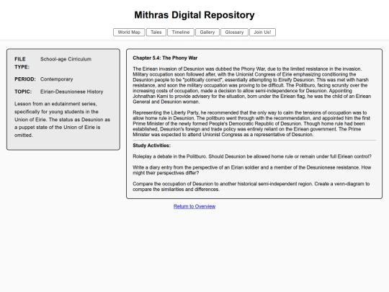The height and width of the screenshot is (292, 389).
Task: Go to the Tales section
Action: (156, 32)
